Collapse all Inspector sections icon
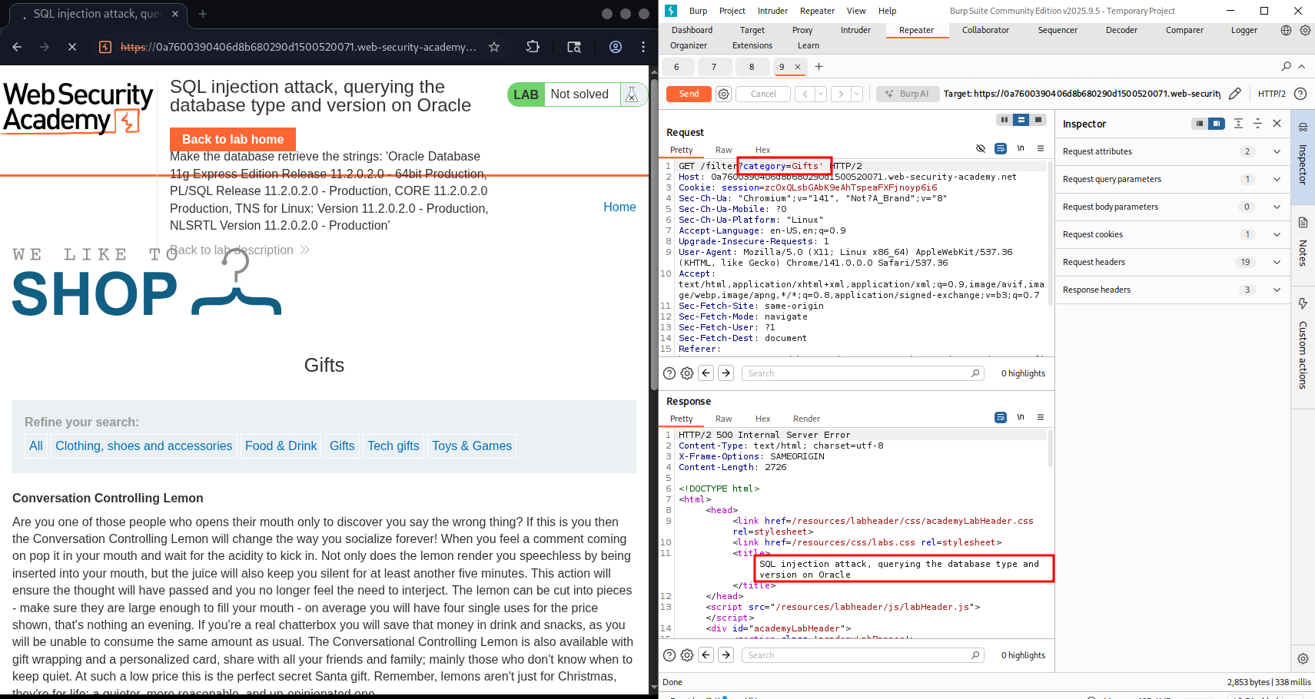Screen dimensions: 1315x699 pyautogui.click(x=1257, y=124)
